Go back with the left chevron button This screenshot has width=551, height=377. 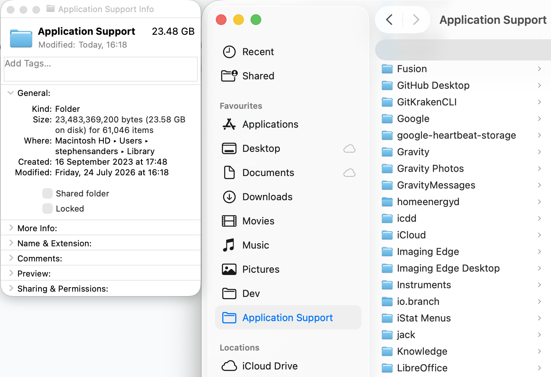coord(389,20)
